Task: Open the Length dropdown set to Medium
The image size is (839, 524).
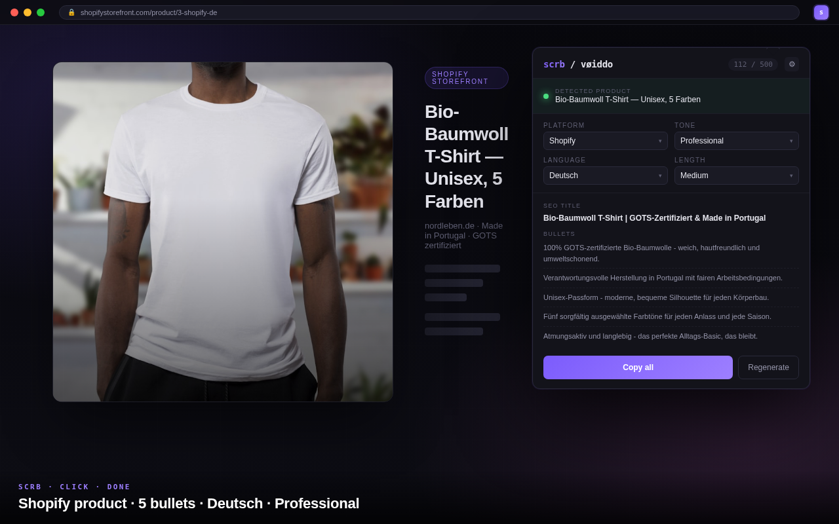Action: pyautogui.click(x=736, y=175)
